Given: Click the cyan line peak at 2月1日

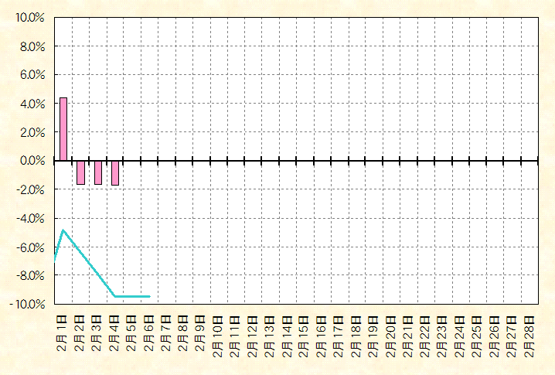Looking at the screenshot, I should [63, 230].
